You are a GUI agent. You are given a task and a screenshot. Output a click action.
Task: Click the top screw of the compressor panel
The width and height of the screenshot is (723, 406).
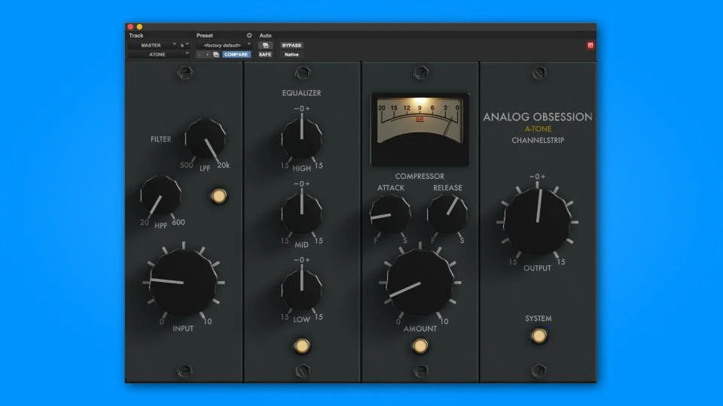pos(420,73)
